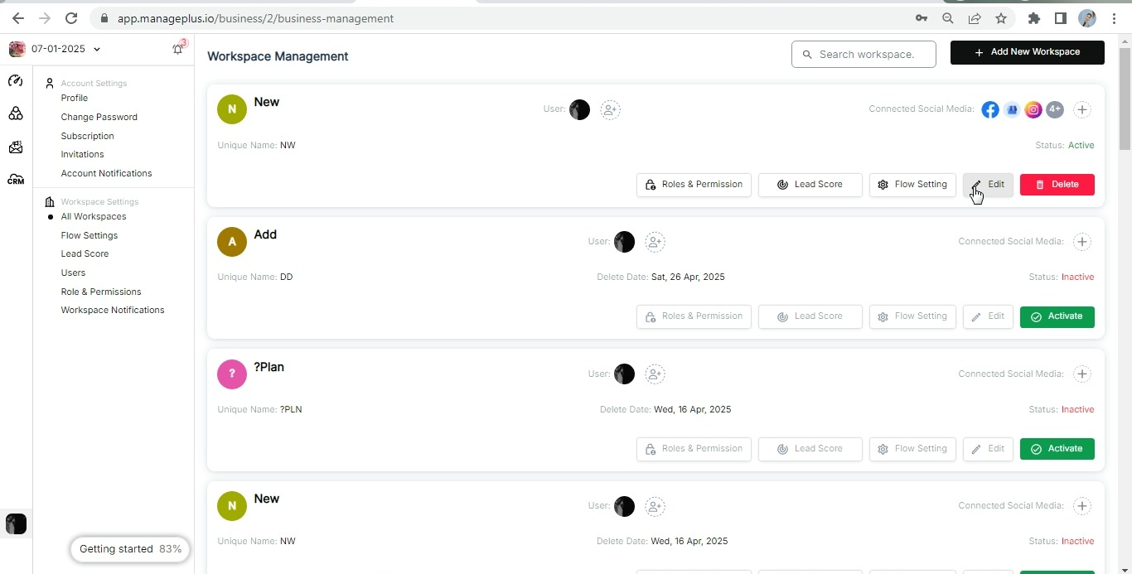Click the light blue social icon beside Facebook
The image size is (1132, 574).
pos(1012,109)
